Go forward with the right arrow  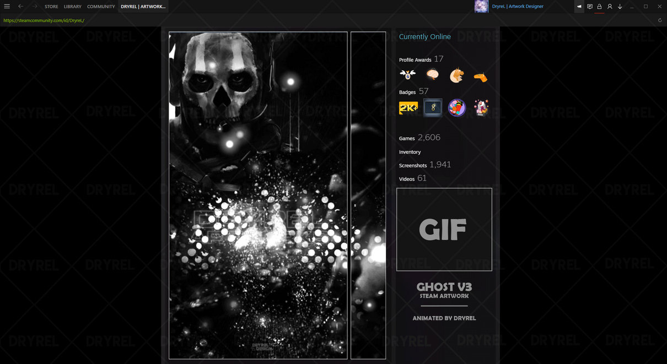[x=35, y=7]
